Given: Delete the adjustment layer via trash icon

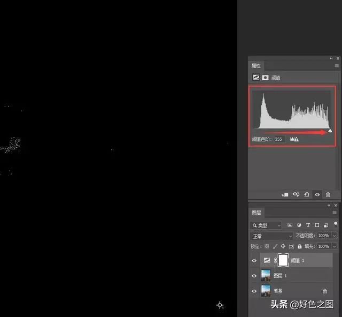Looking at the screenshot, I should tap(328, 194).
